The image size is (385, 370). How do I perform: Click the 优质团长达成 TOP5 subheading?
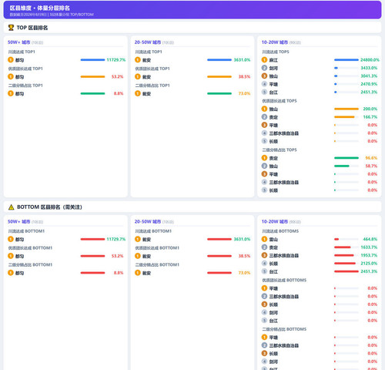click(280, 101)
